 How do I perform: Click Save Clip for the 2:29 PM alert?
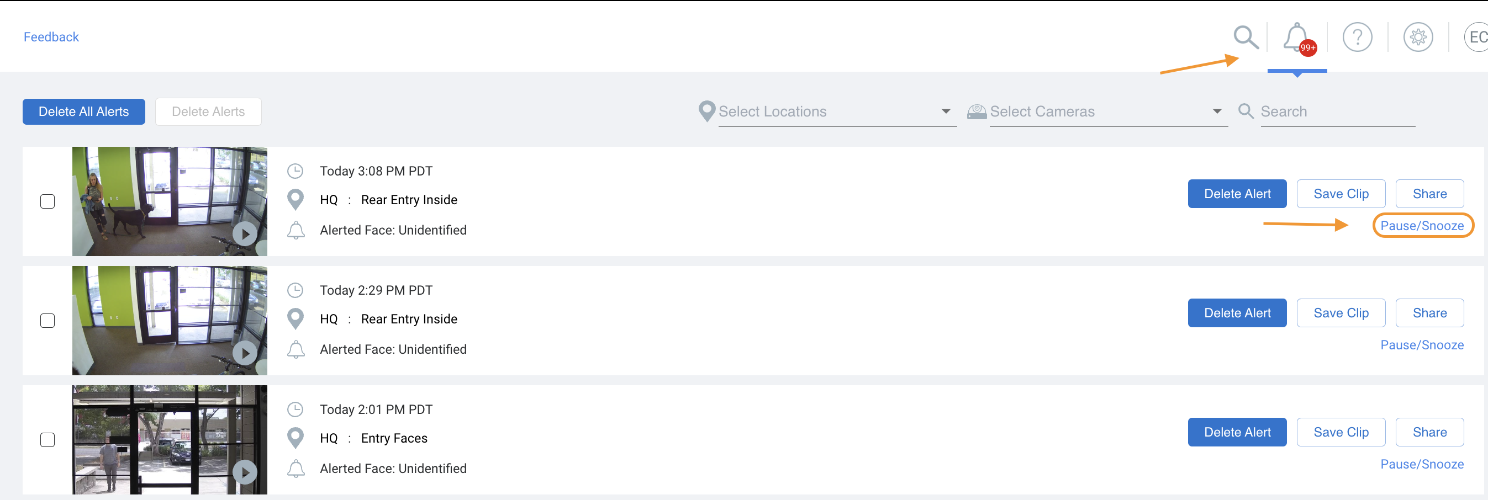(x=1341, y=313)
